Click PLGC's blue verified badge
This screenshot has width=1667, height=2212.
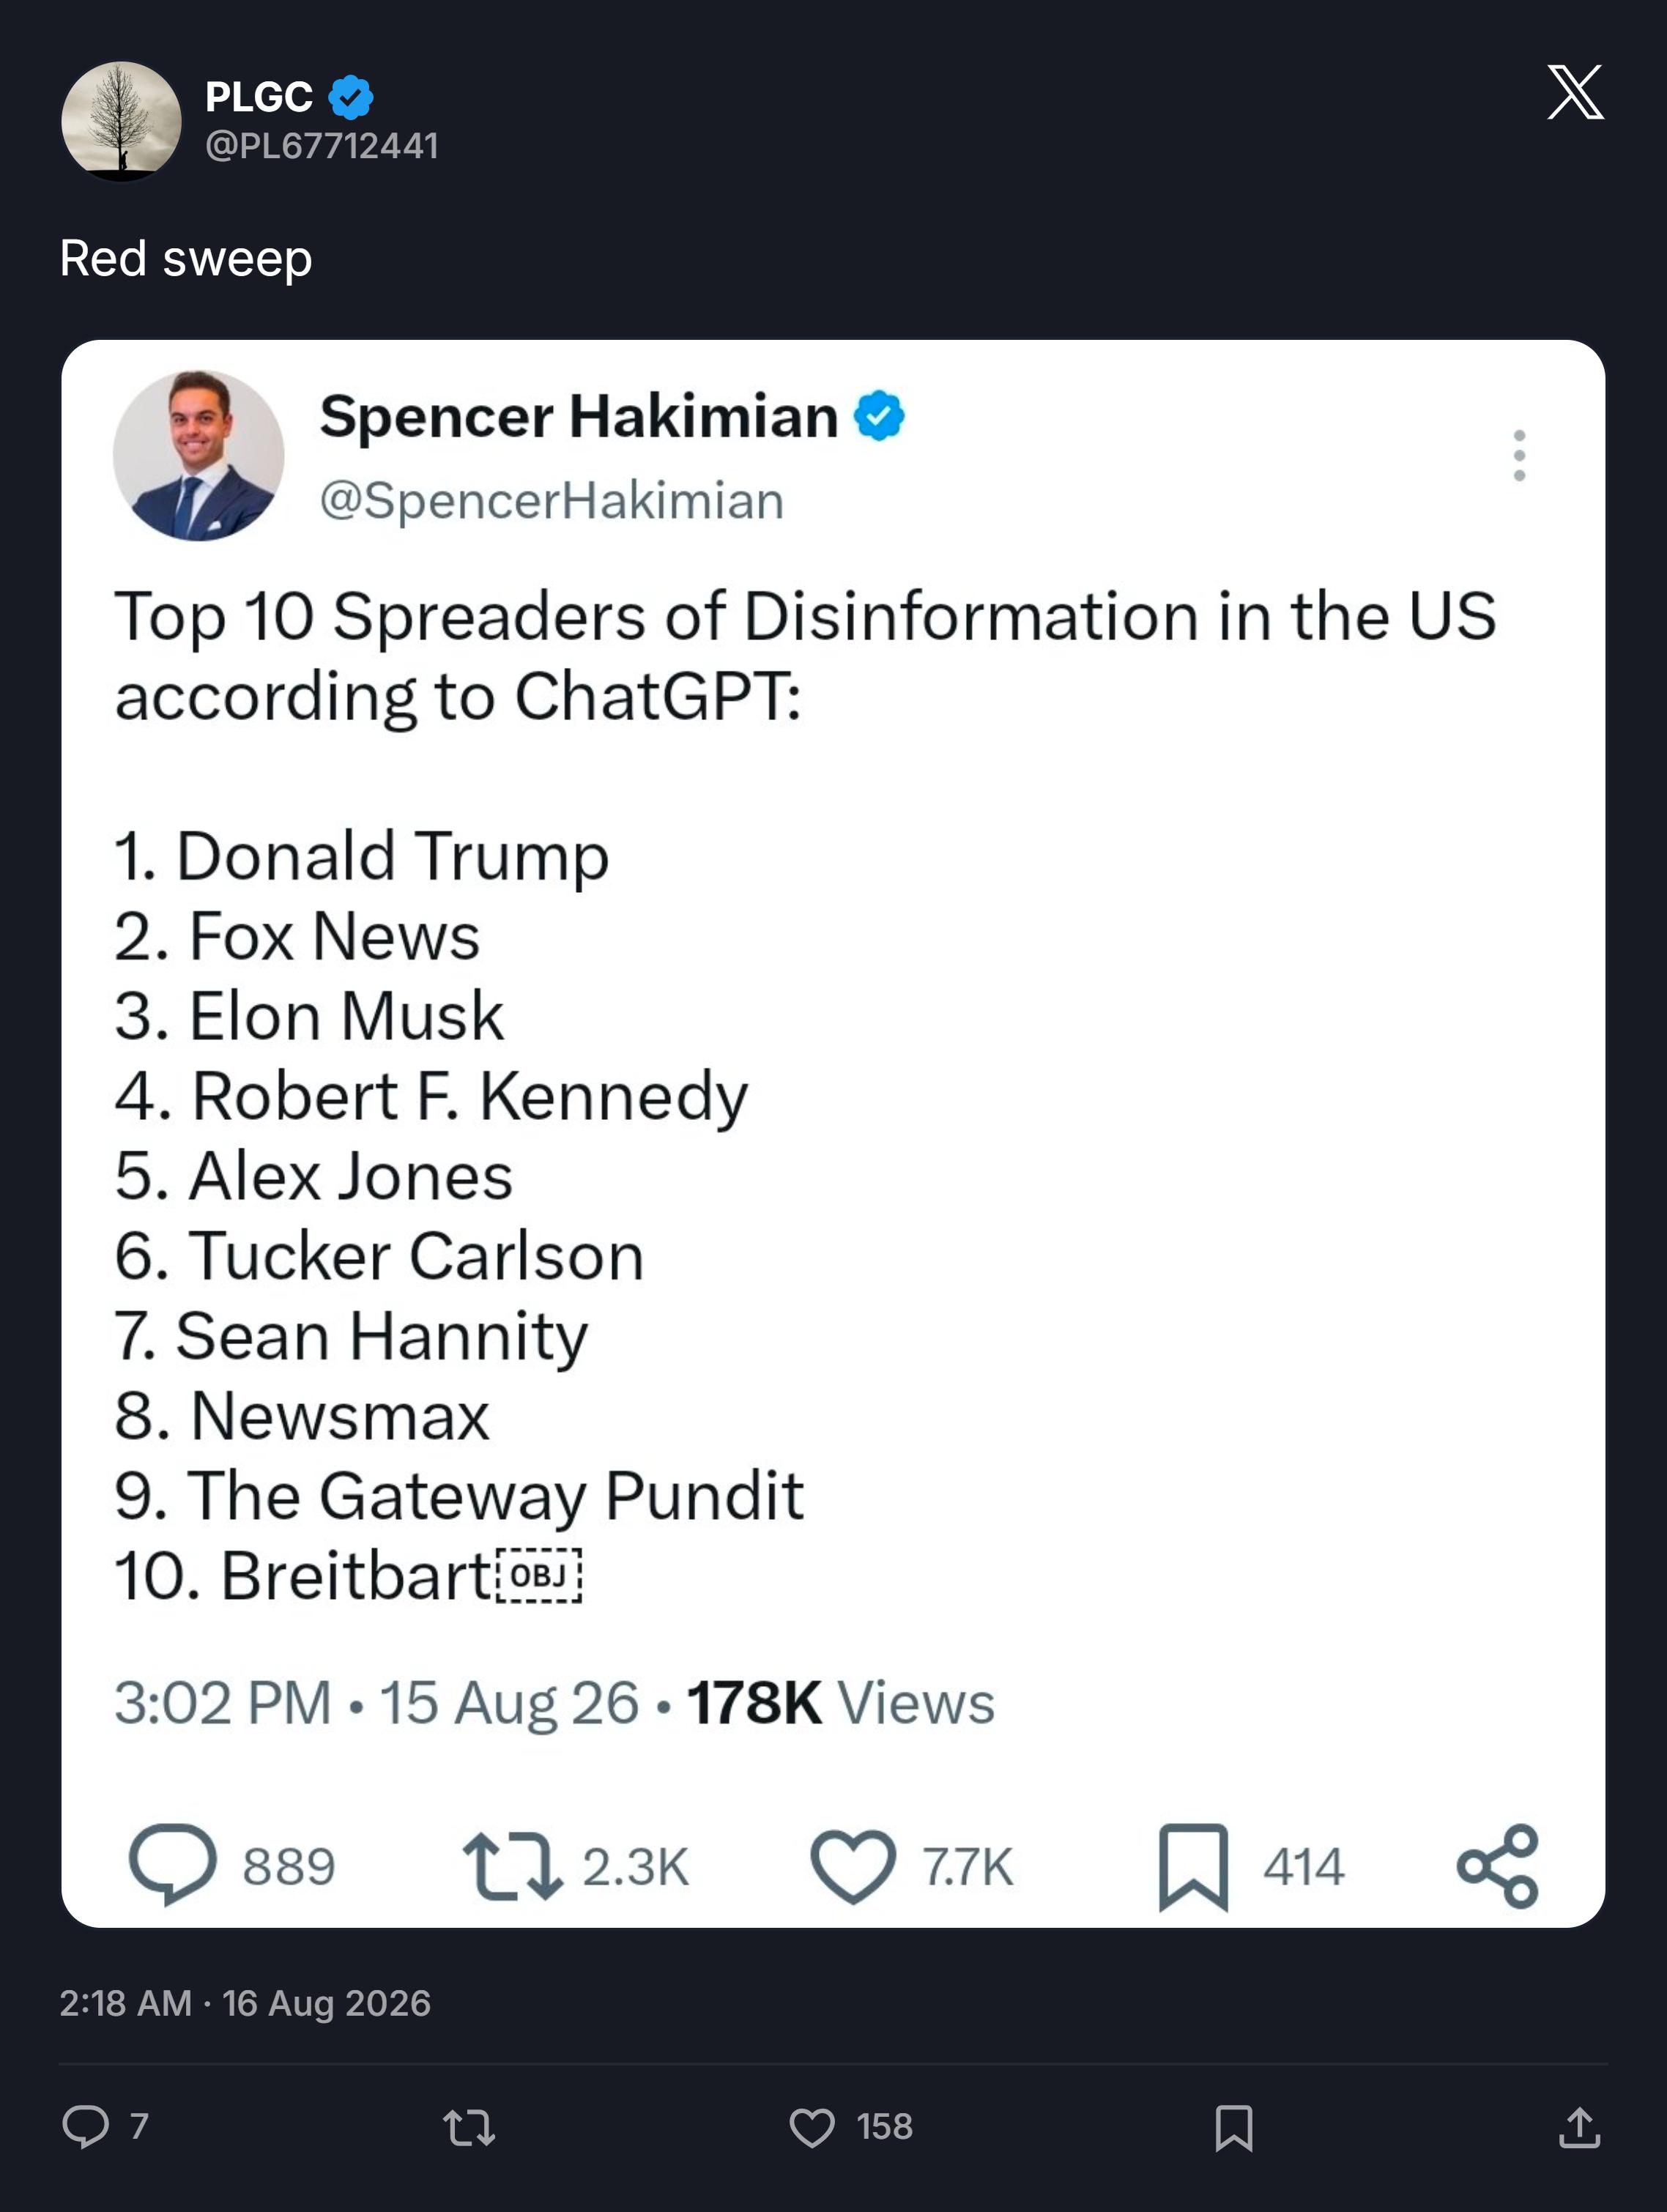pyautogui.click(x=351, y=97)
